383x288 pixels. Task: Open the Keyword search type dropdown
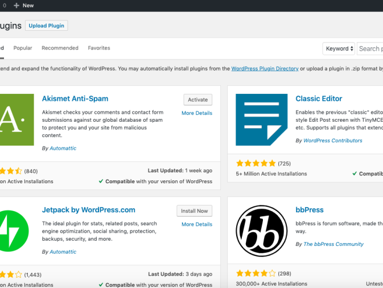tap(339, 48)
